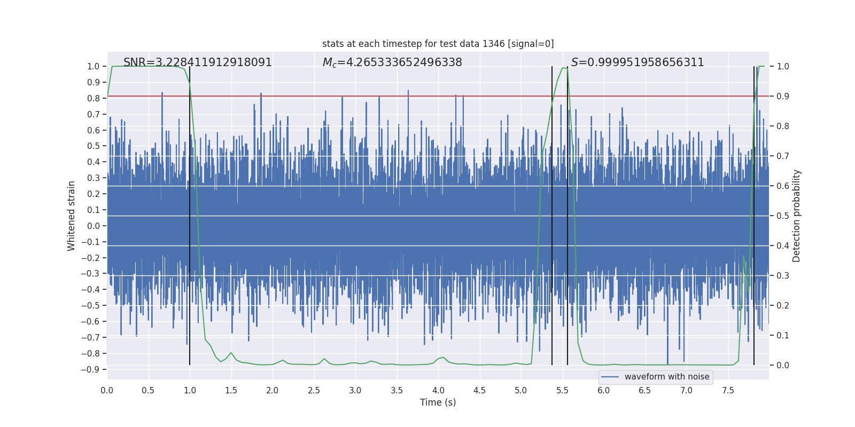This screenshot has height=427, width=855.
Task: Select the 3.5 tick on the Time axis
Action: [x=397, y=390]
